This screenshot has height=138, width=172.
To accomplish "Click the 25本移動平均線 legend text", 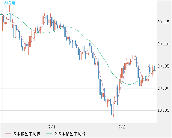I will (70, 134).
